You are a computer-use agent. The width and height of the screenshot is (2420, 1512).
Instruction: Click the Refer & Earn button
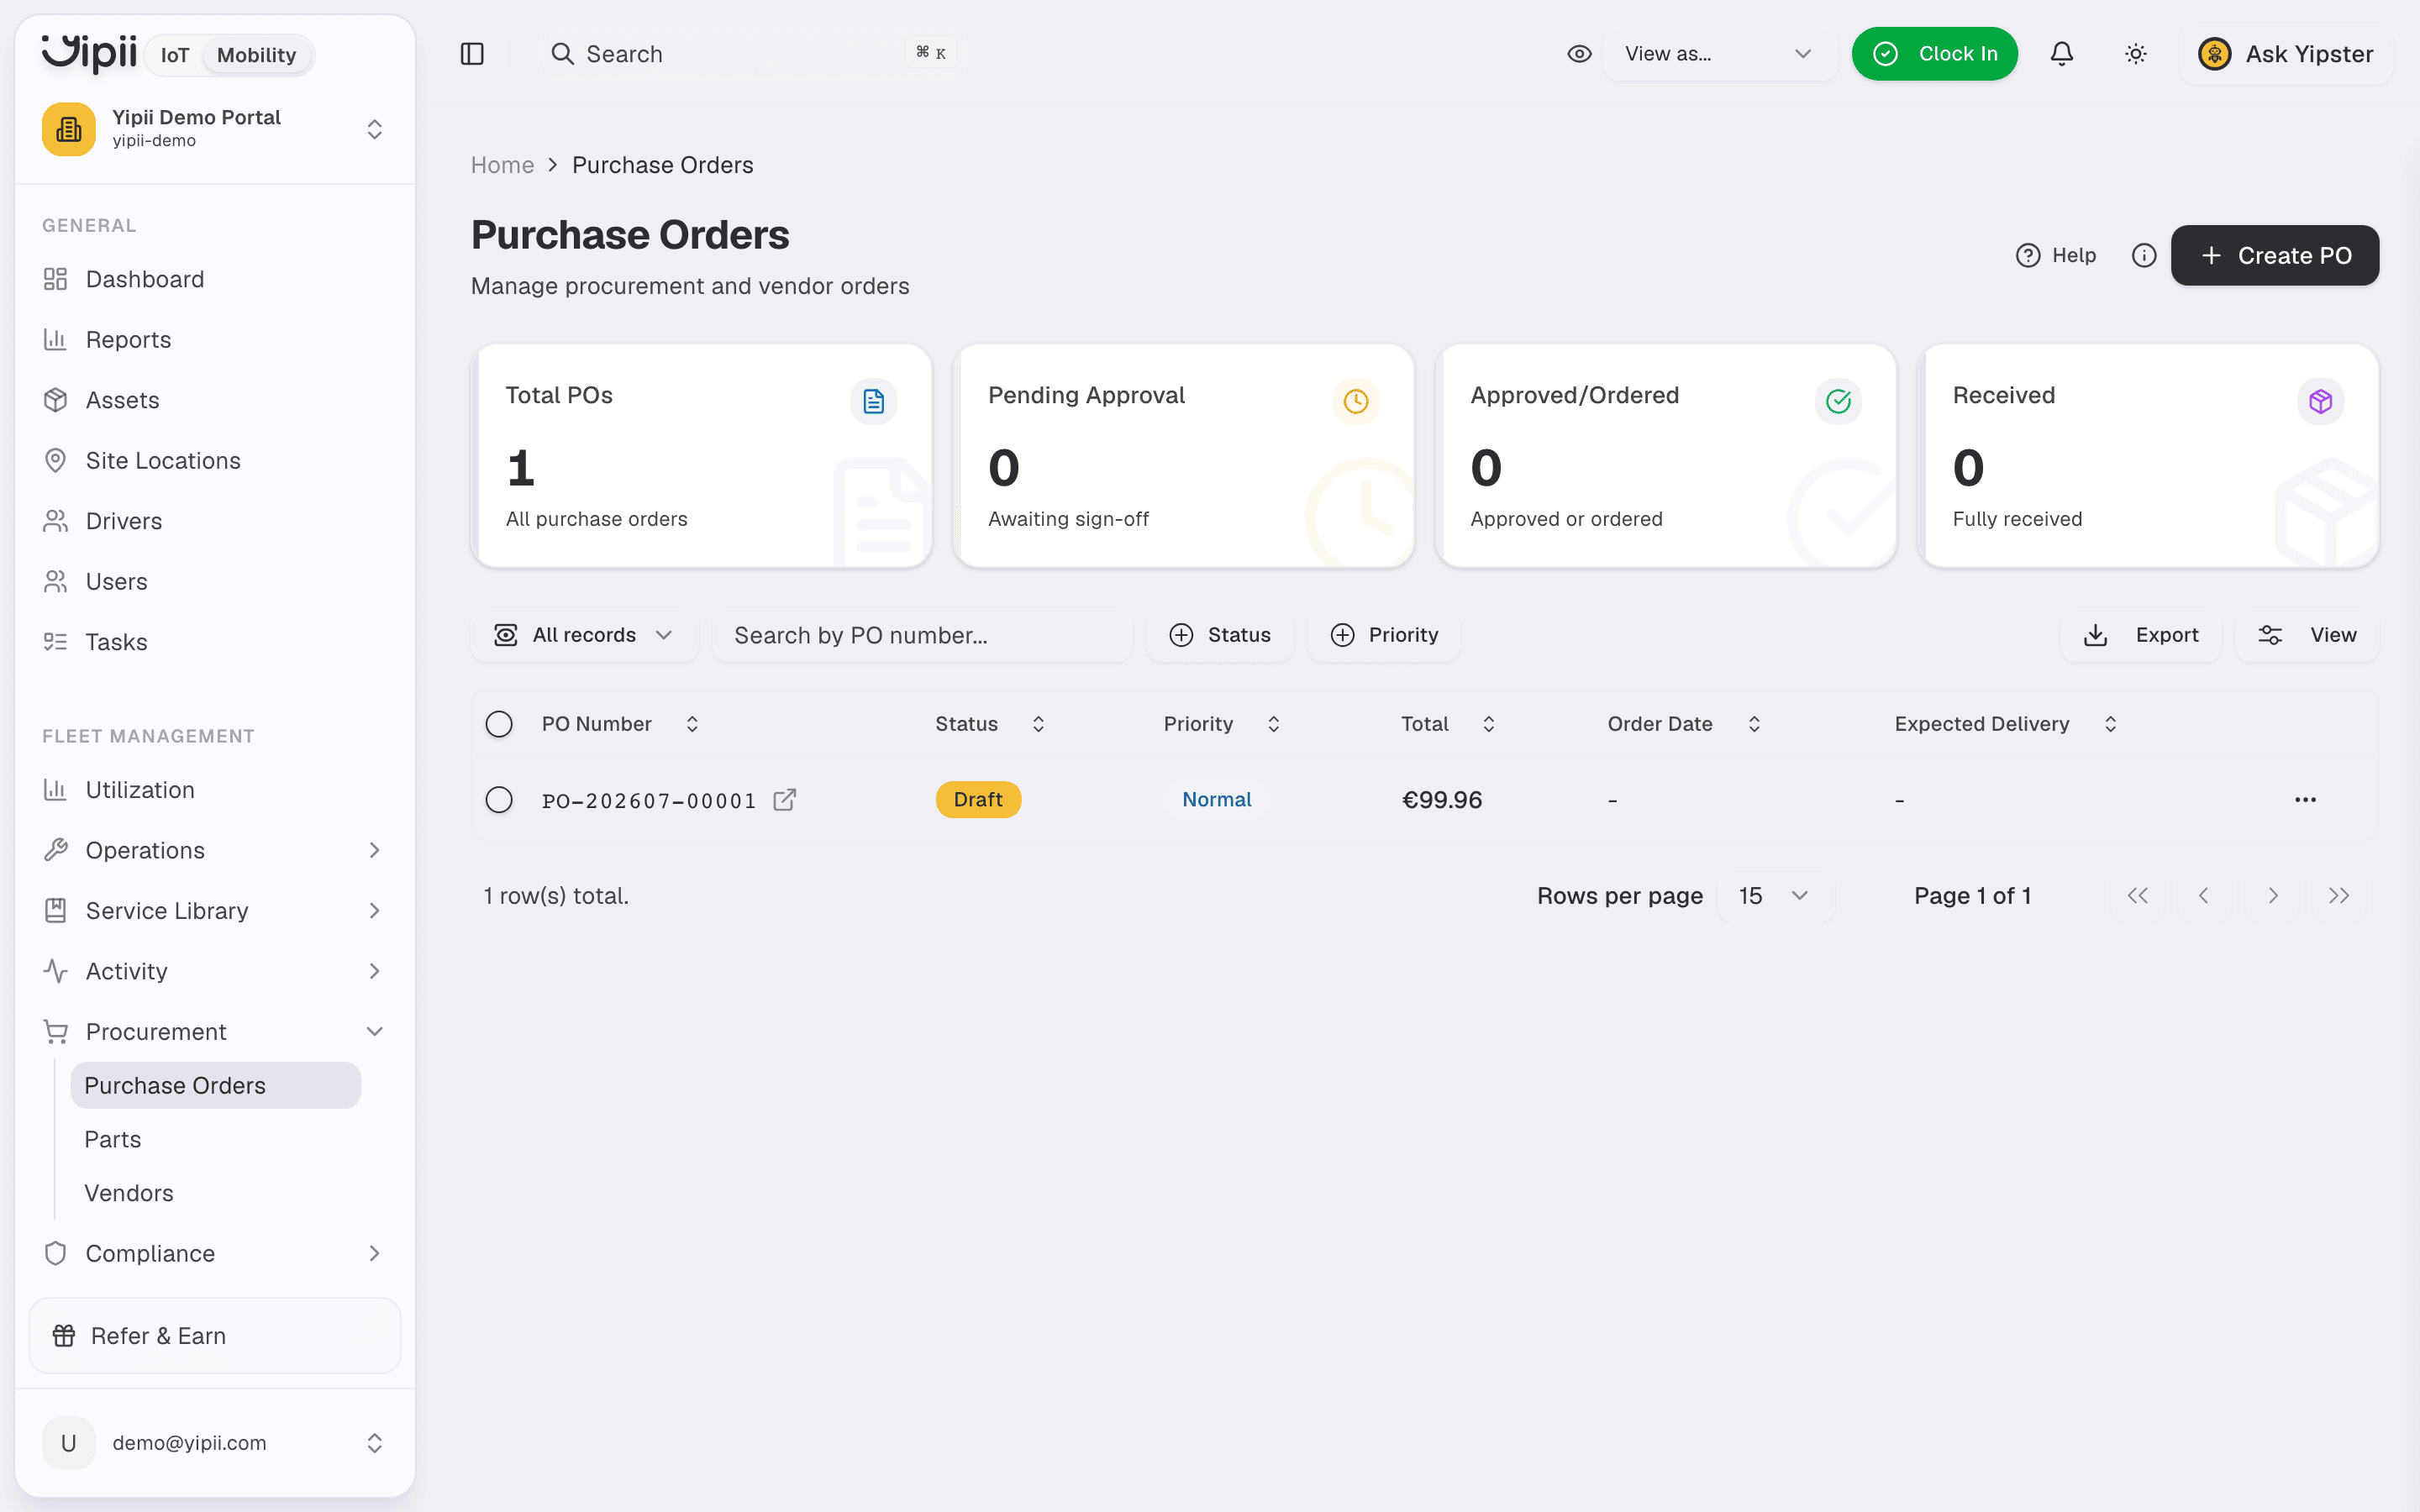point(214,1336)
